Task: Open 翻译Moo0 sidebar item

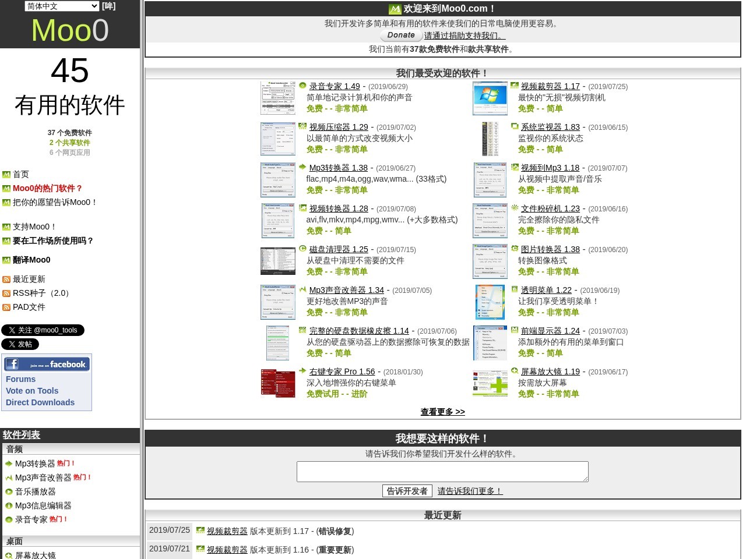Action: click(x=31, y=260)
